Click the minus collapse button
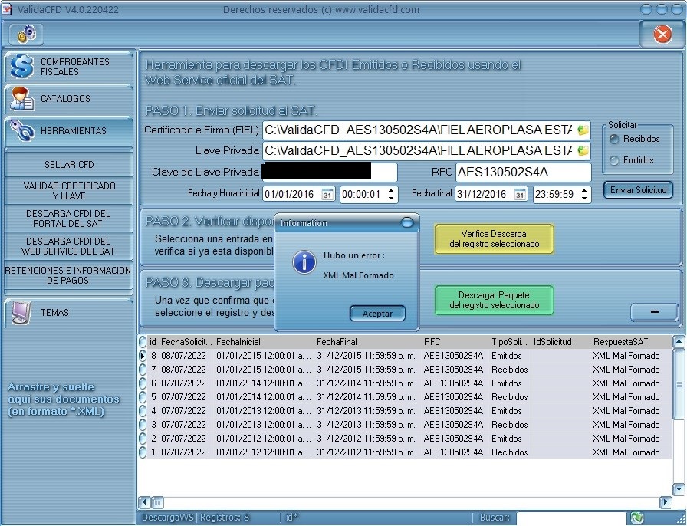 655,311
